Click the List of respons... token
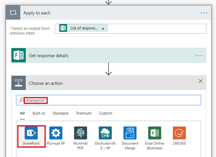 [x=84, y=28]
